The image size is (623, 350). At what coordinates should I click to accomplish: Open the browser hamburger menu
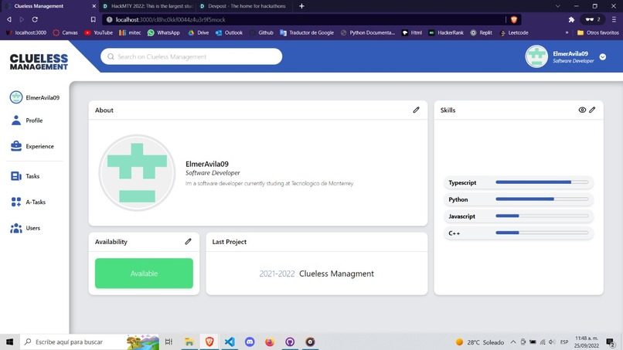point(614,19)
